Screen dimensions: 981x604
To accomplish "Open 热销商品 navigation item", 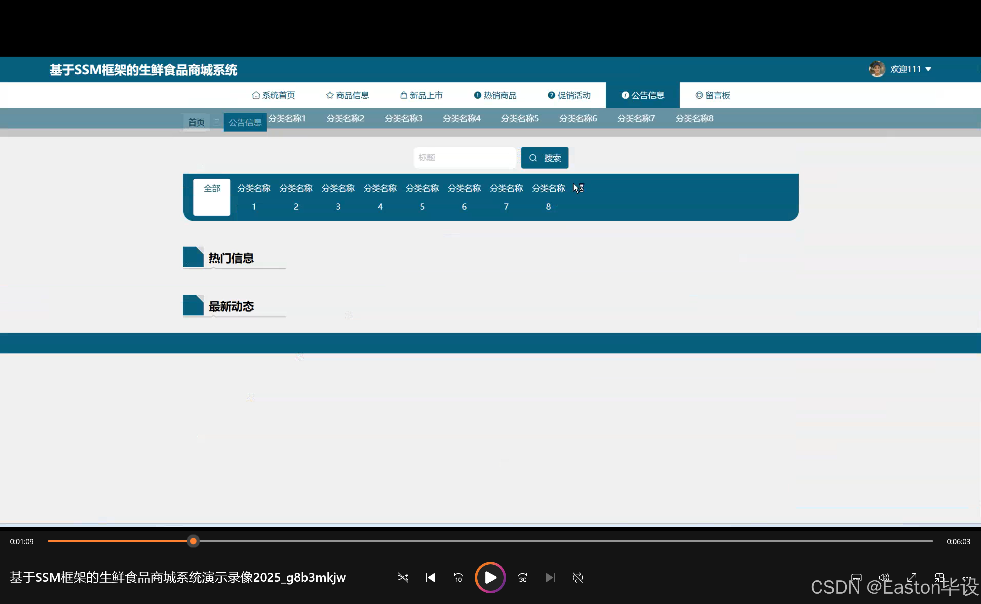I will [x=496, y=95].
